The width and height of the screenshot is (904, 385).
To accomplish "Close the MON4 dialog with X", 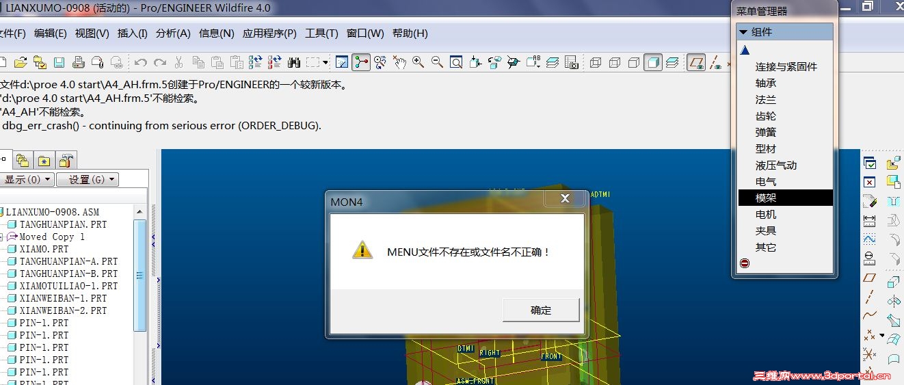I will (x=565, y=198).
